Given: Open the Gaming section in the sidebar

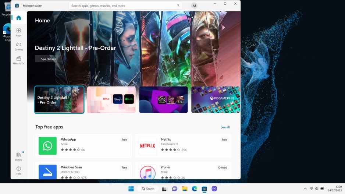Looking at the screenshot, I should coord(18,46).
